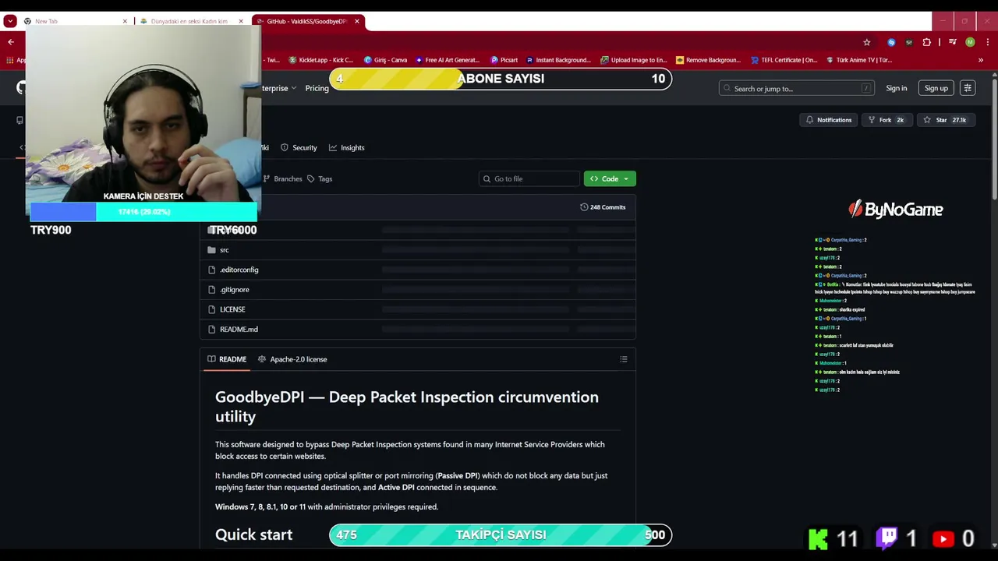Close the Dünyadaki en seksi Kadın tab

[x=241, y=21]
